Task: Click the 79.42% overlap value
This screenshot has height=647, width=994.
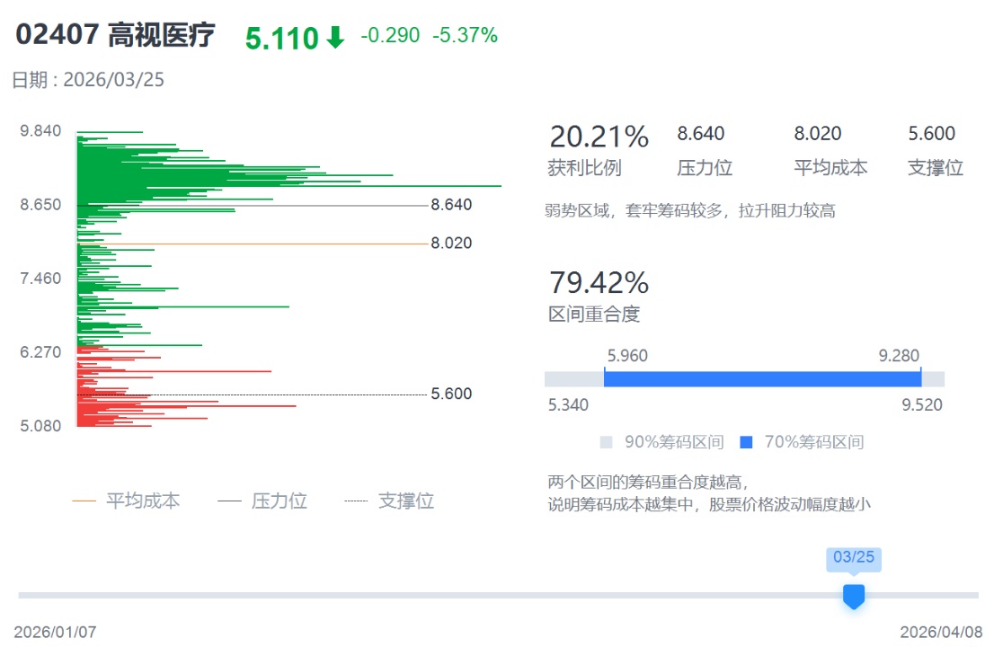Action: [x=599, y=283]
